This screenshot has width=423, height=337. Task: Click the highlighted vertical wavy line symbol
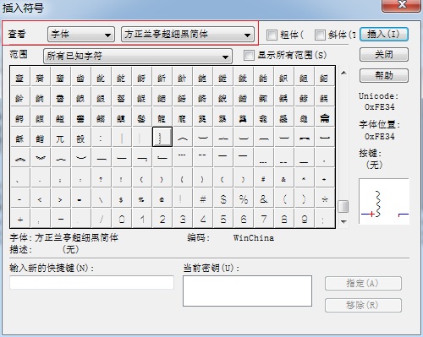tap(162, 137)
